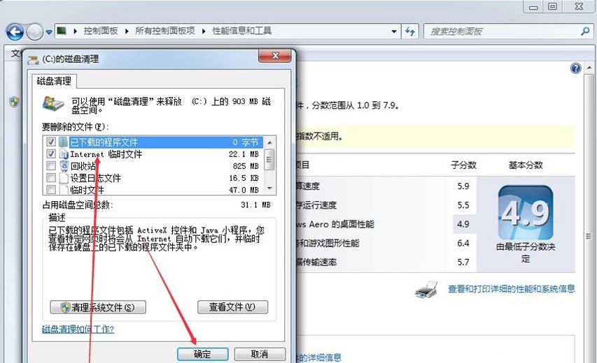Image resolution: width=597 pixels, height=363 pixels.
Task: Click the 4.9 base score badge
Action: tap(525, 214)
